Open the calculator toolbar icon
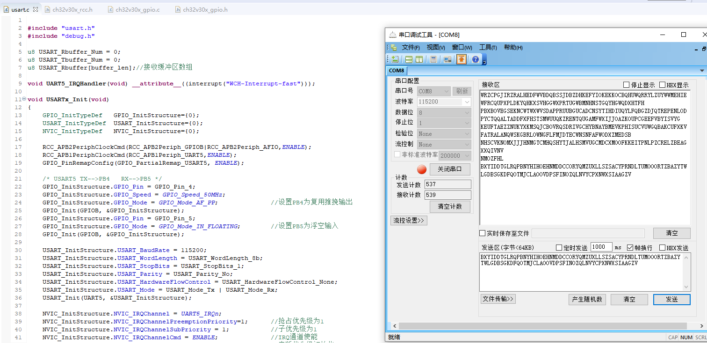707x343 pixels. click(x=433, y=59)
